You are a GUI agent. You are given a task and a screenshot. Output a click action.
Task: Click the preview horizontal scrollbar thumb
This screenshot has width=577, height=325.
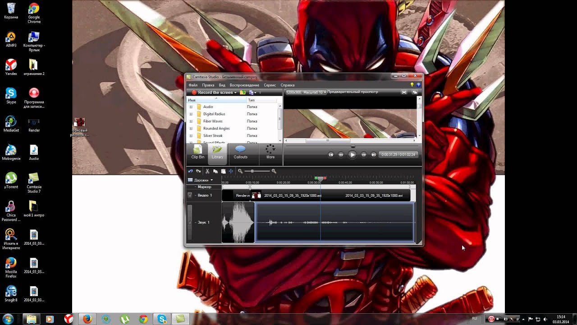328,140
